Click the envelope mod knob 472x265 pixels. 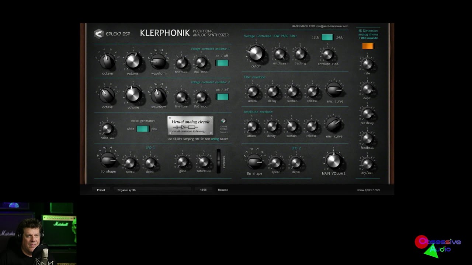[x=327, y=55]
